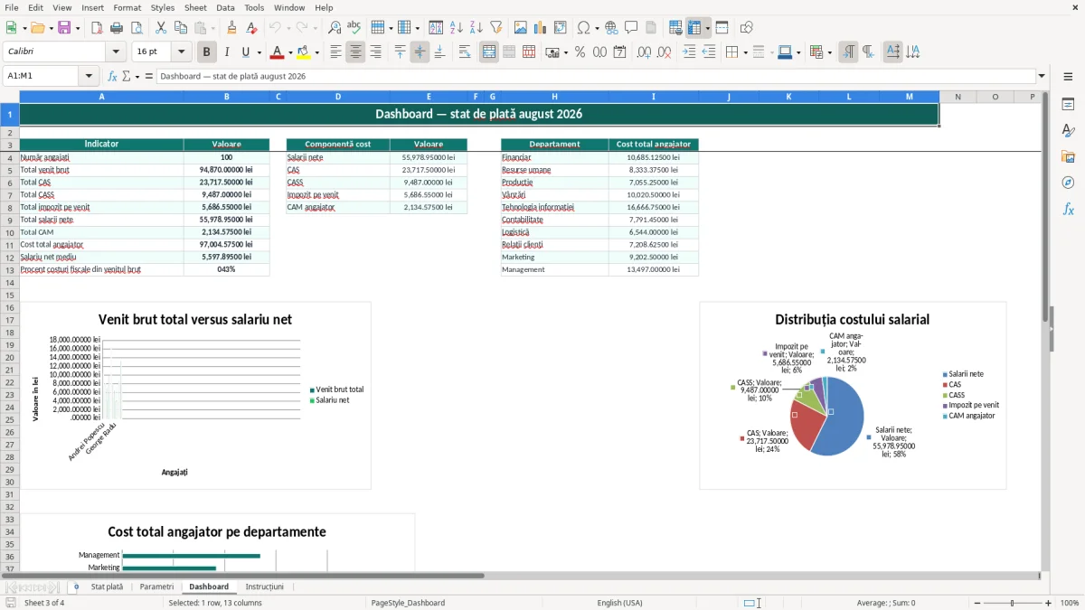Toggle the AutoFilter funnel icon

pos(496,28)
